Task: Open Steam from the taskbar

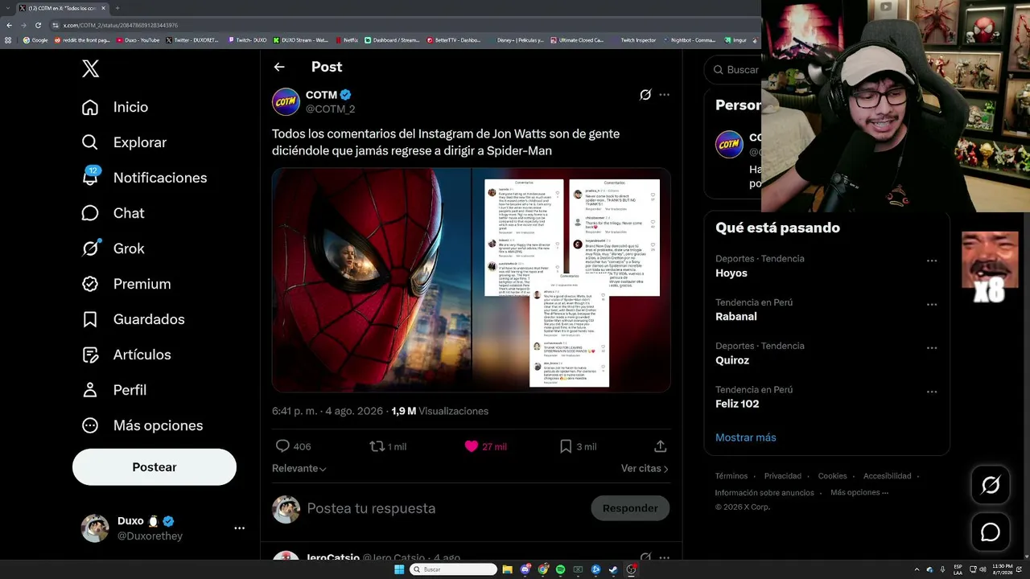Action: pos(613,569)
